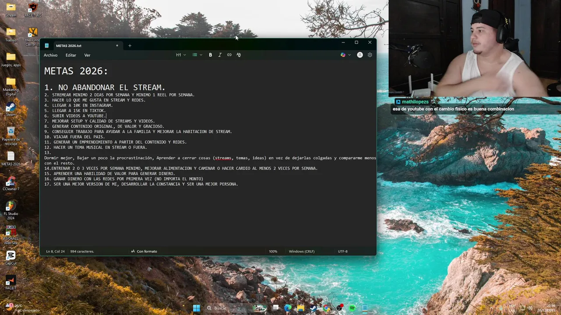Select the CCleaner 7 desktop shortcut
Image resolution: width=561 pixels, height=315 pixels.
coord(11,184)
